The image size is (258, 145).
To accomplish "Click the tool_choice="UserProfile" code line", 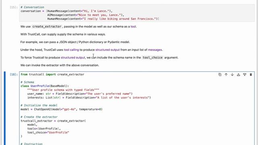I will coord(48,133).
